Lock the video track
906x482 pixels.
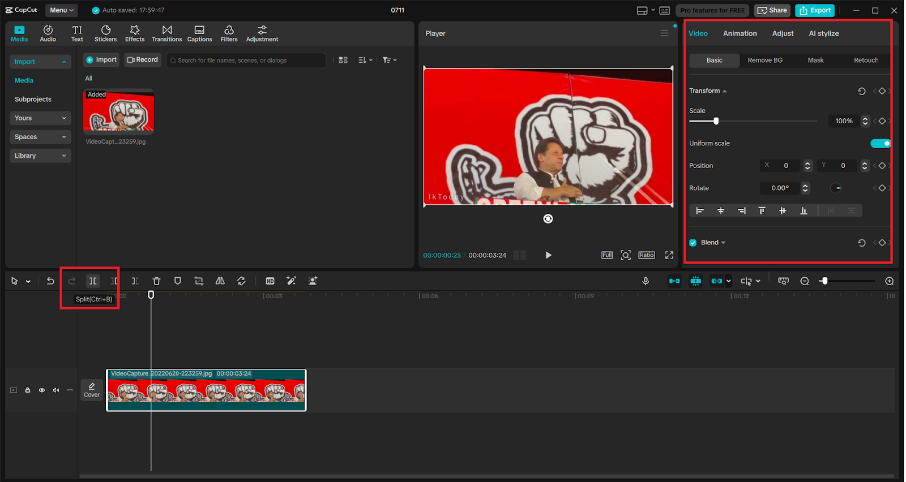[28, 390]
